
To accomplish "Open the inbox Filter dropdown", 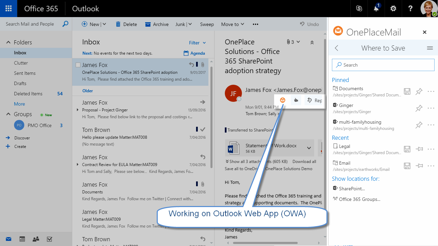I will [x=197, y=43].
